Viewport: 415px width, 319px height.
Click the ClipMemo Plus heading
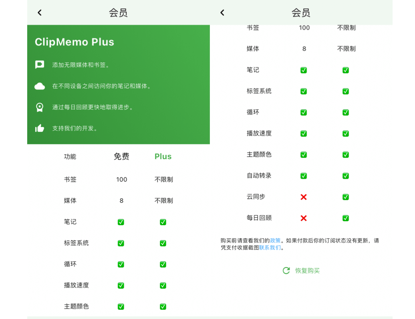coord(75,42)
